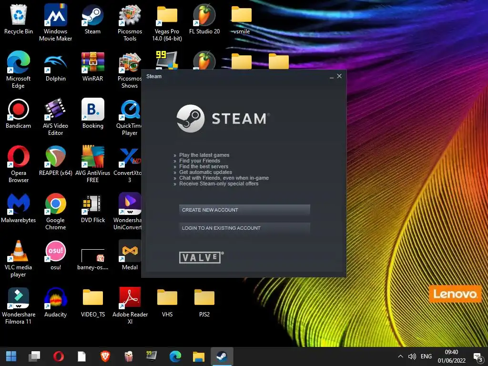
Task: Open Opera from the taskbar
Action: coord(58,356)
